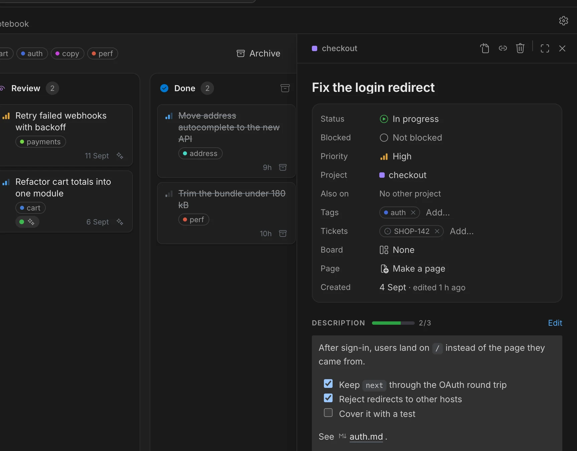Viewport: 577px width, 451px height.
Task: Filter by the perf tag chip in the filter bar
Action: (103, 53)
